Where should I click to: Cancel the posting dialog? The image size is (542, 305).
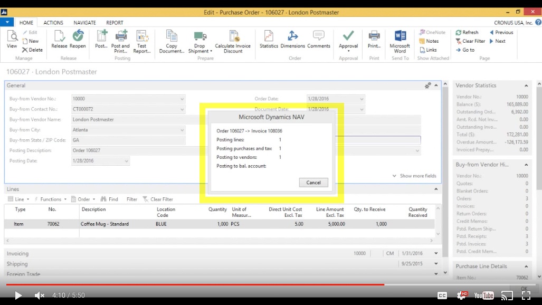point(313,183)
